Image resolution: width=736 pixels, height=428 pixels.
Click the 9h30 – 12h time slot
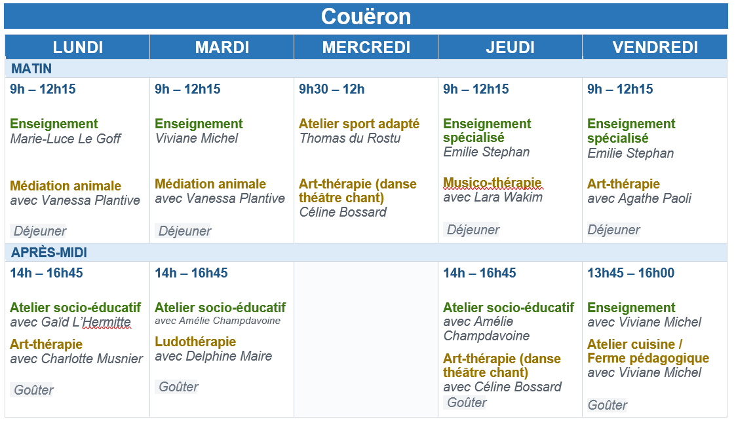coord(332,89)
